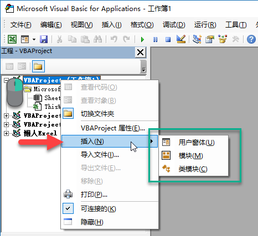Toggle Folders button in project panel
Image resolution: width=258 pixels, height=236 pixels.
coord(38,66)
